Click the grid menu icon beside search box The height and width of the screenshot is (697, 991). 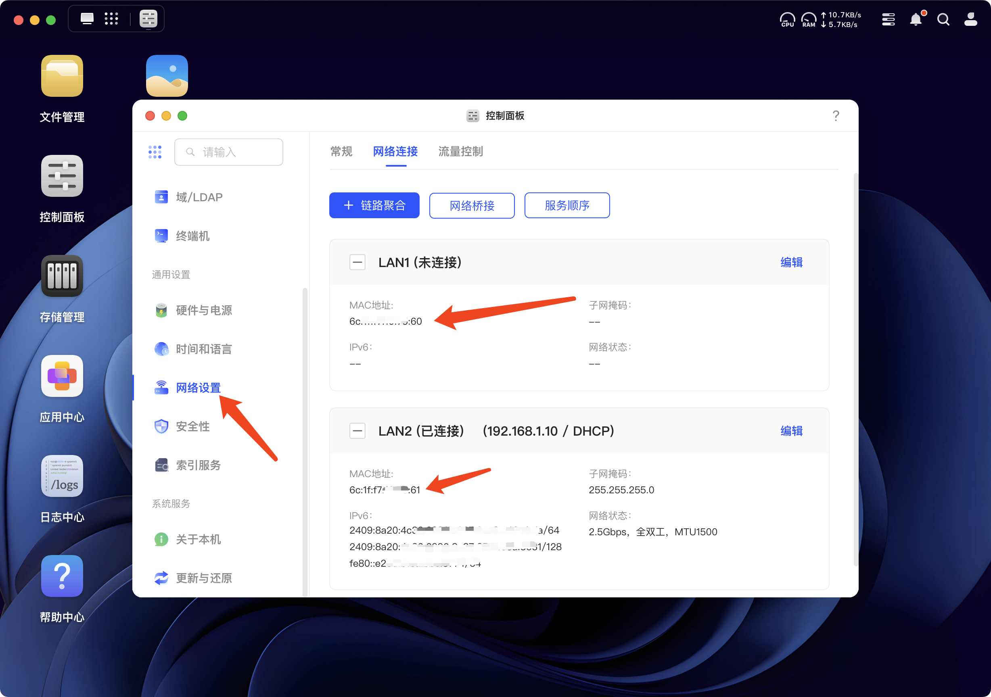tap(155, 152)
